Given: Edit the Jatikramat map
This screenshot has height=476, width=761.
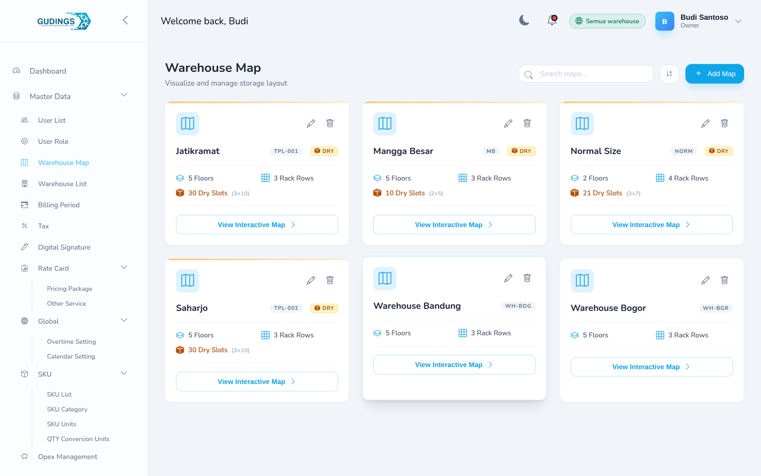Looking at the screenshot, I should pos(311,123).
